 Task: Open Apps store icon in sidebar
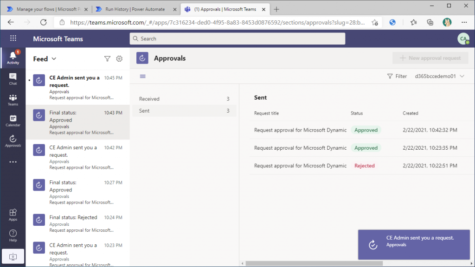[13, 215]
